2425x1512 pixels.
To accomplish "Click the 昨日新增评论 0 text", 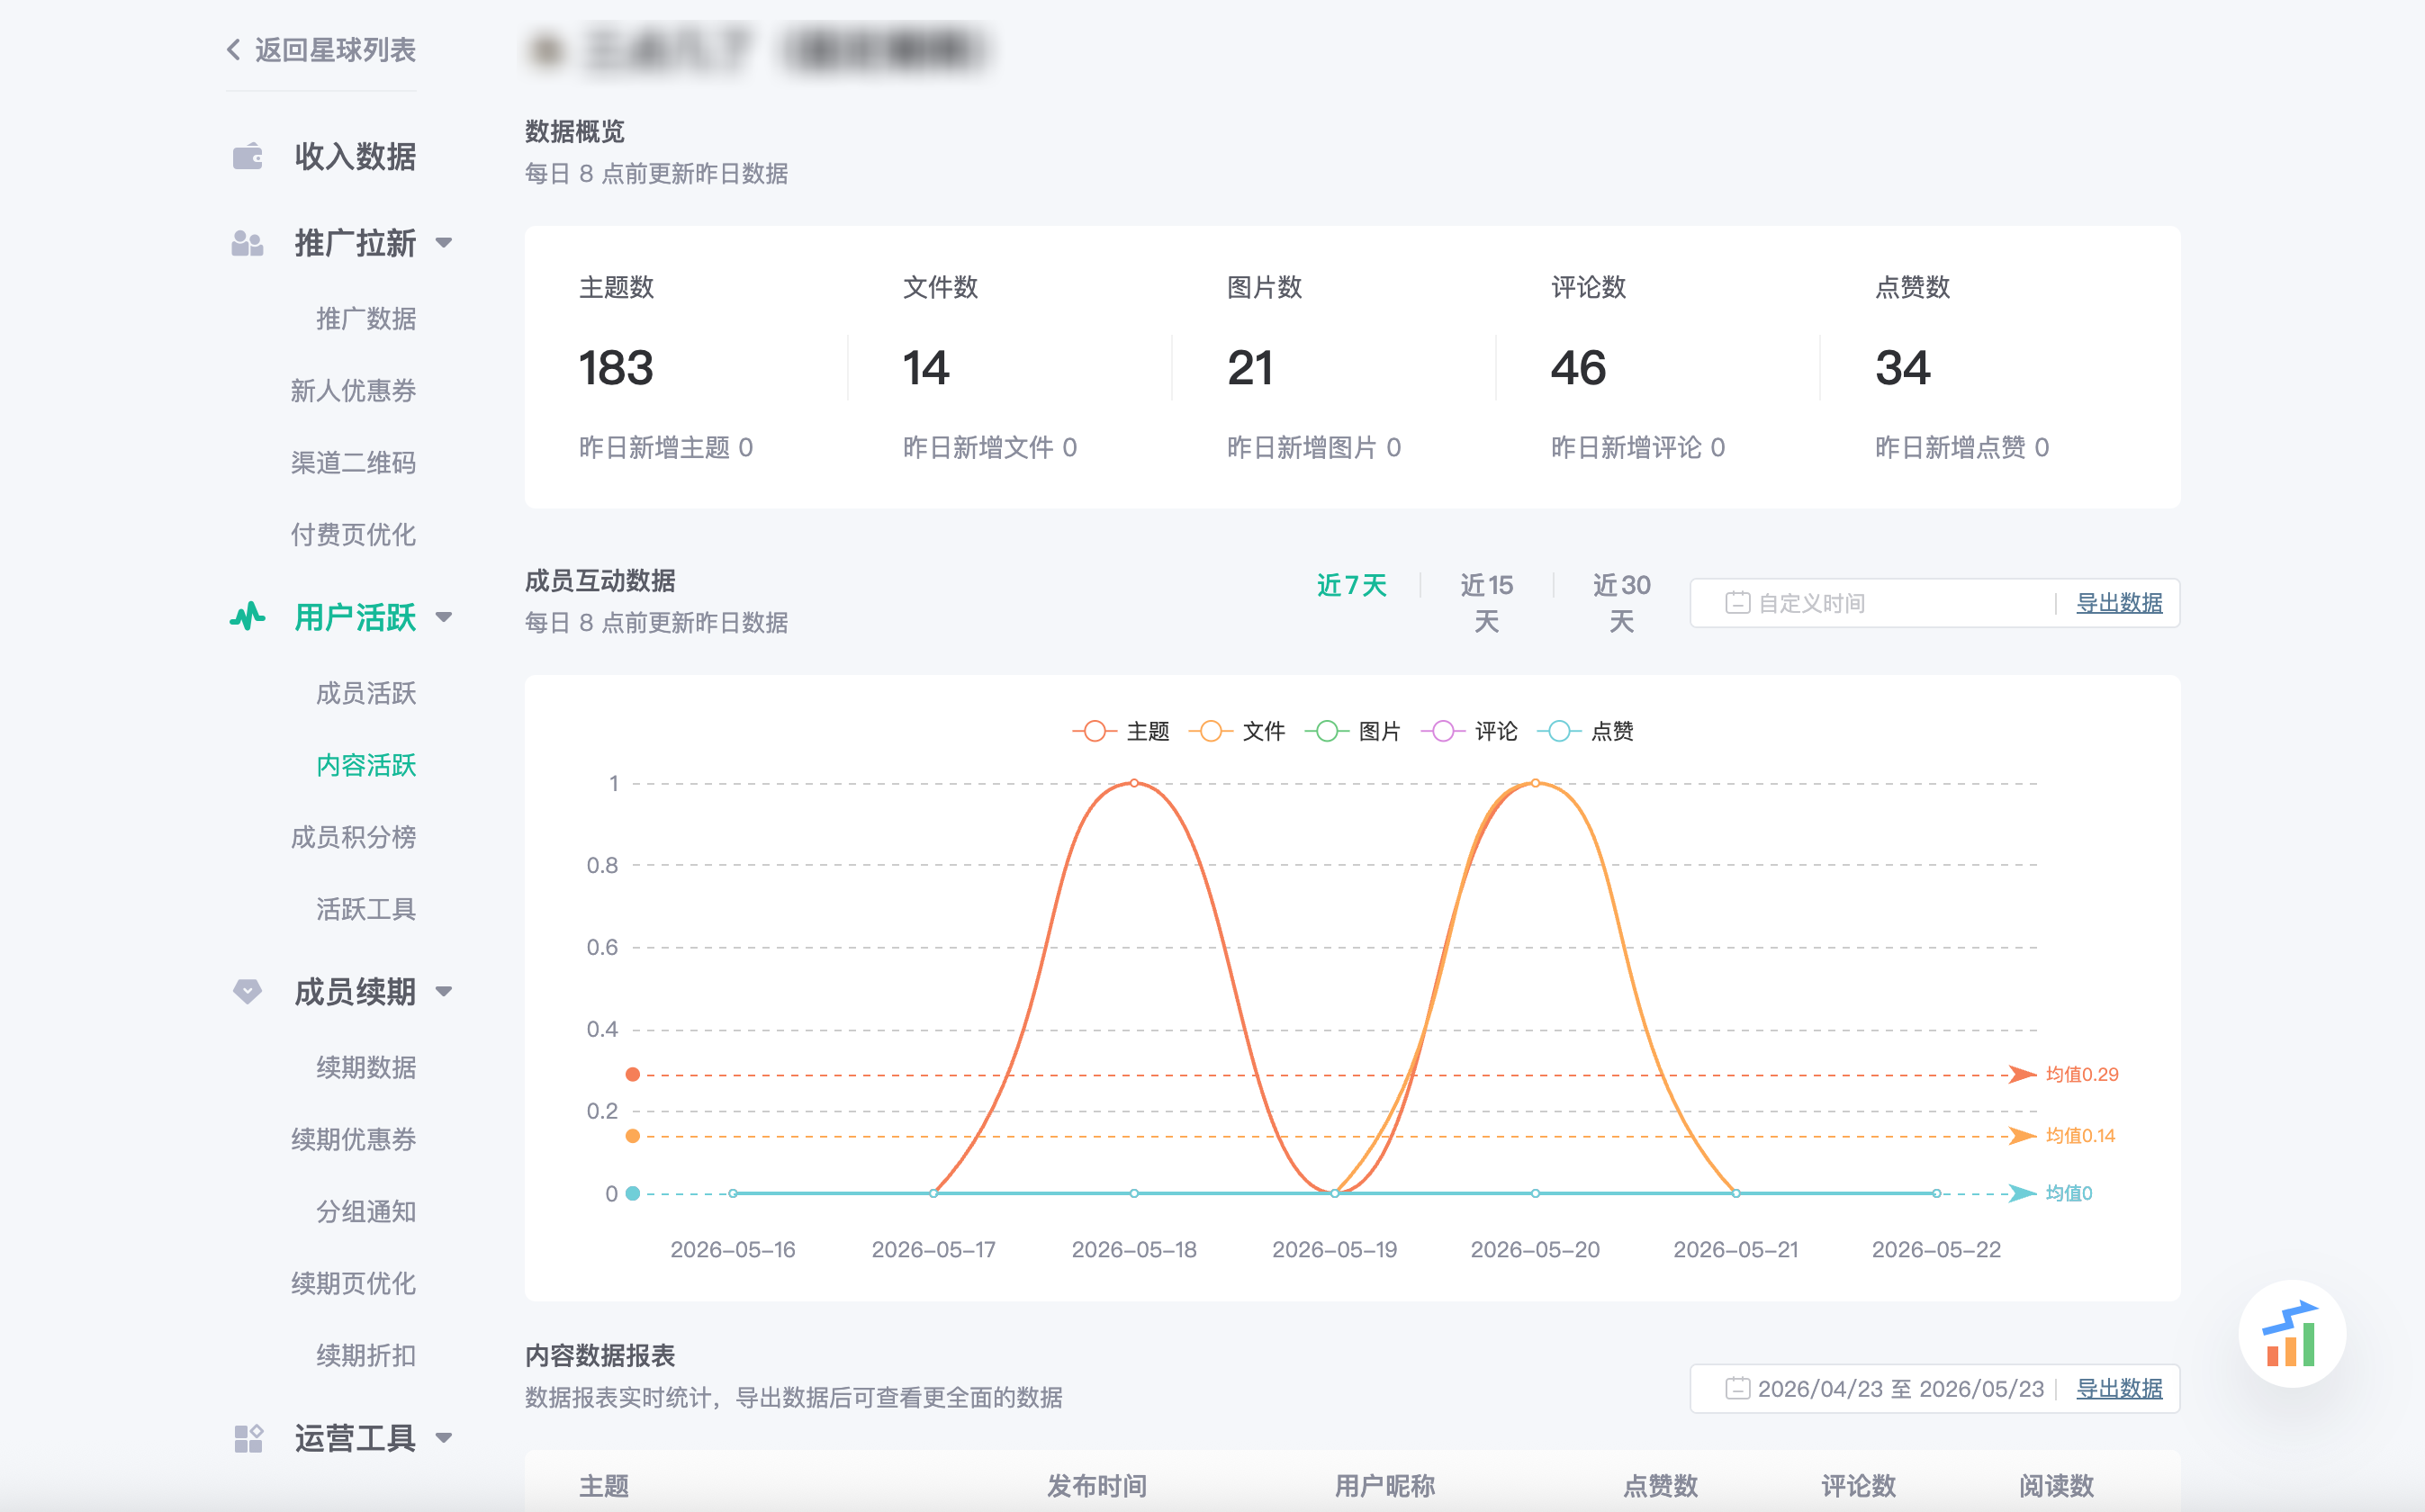I will click(1638, 448).
